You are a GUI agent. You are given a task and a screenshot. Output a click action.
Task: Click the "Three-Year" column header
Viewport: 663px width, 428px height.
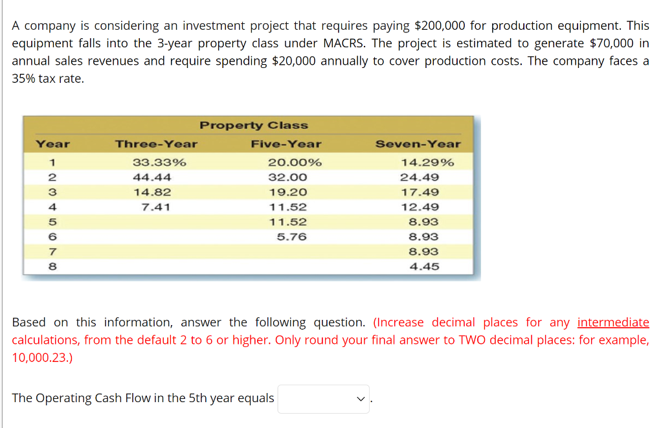coord(157,144)
